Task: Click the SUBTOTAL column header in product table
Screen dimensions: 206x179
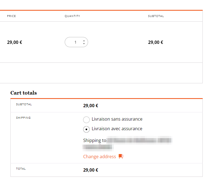Action: (x=156, y=16)
